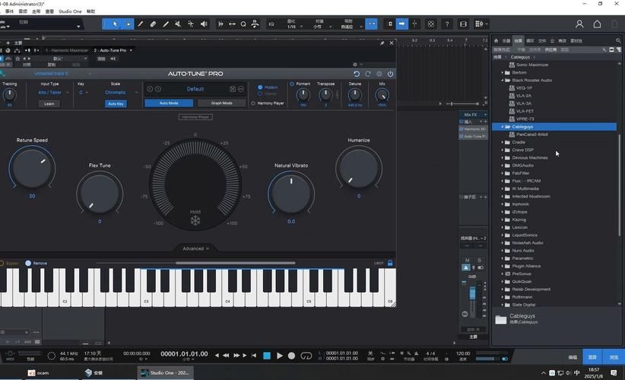
Task: Click the Hold snowflake freeze icon
Action: coord(195,220)
